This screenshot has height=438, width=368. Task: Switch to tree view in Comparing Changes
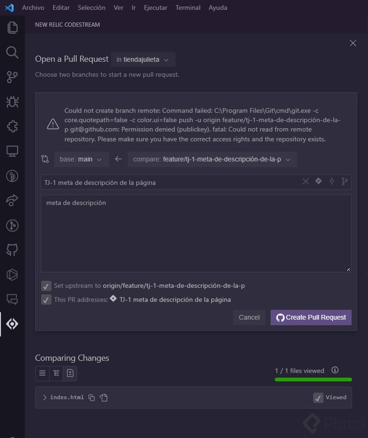(x=56, y=373)
